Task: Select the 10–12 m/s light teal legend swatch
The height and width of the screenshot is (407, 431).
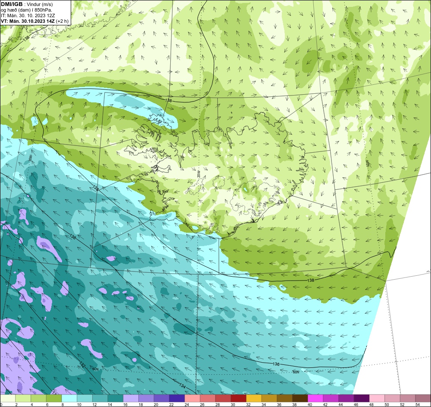Action: 84,398
